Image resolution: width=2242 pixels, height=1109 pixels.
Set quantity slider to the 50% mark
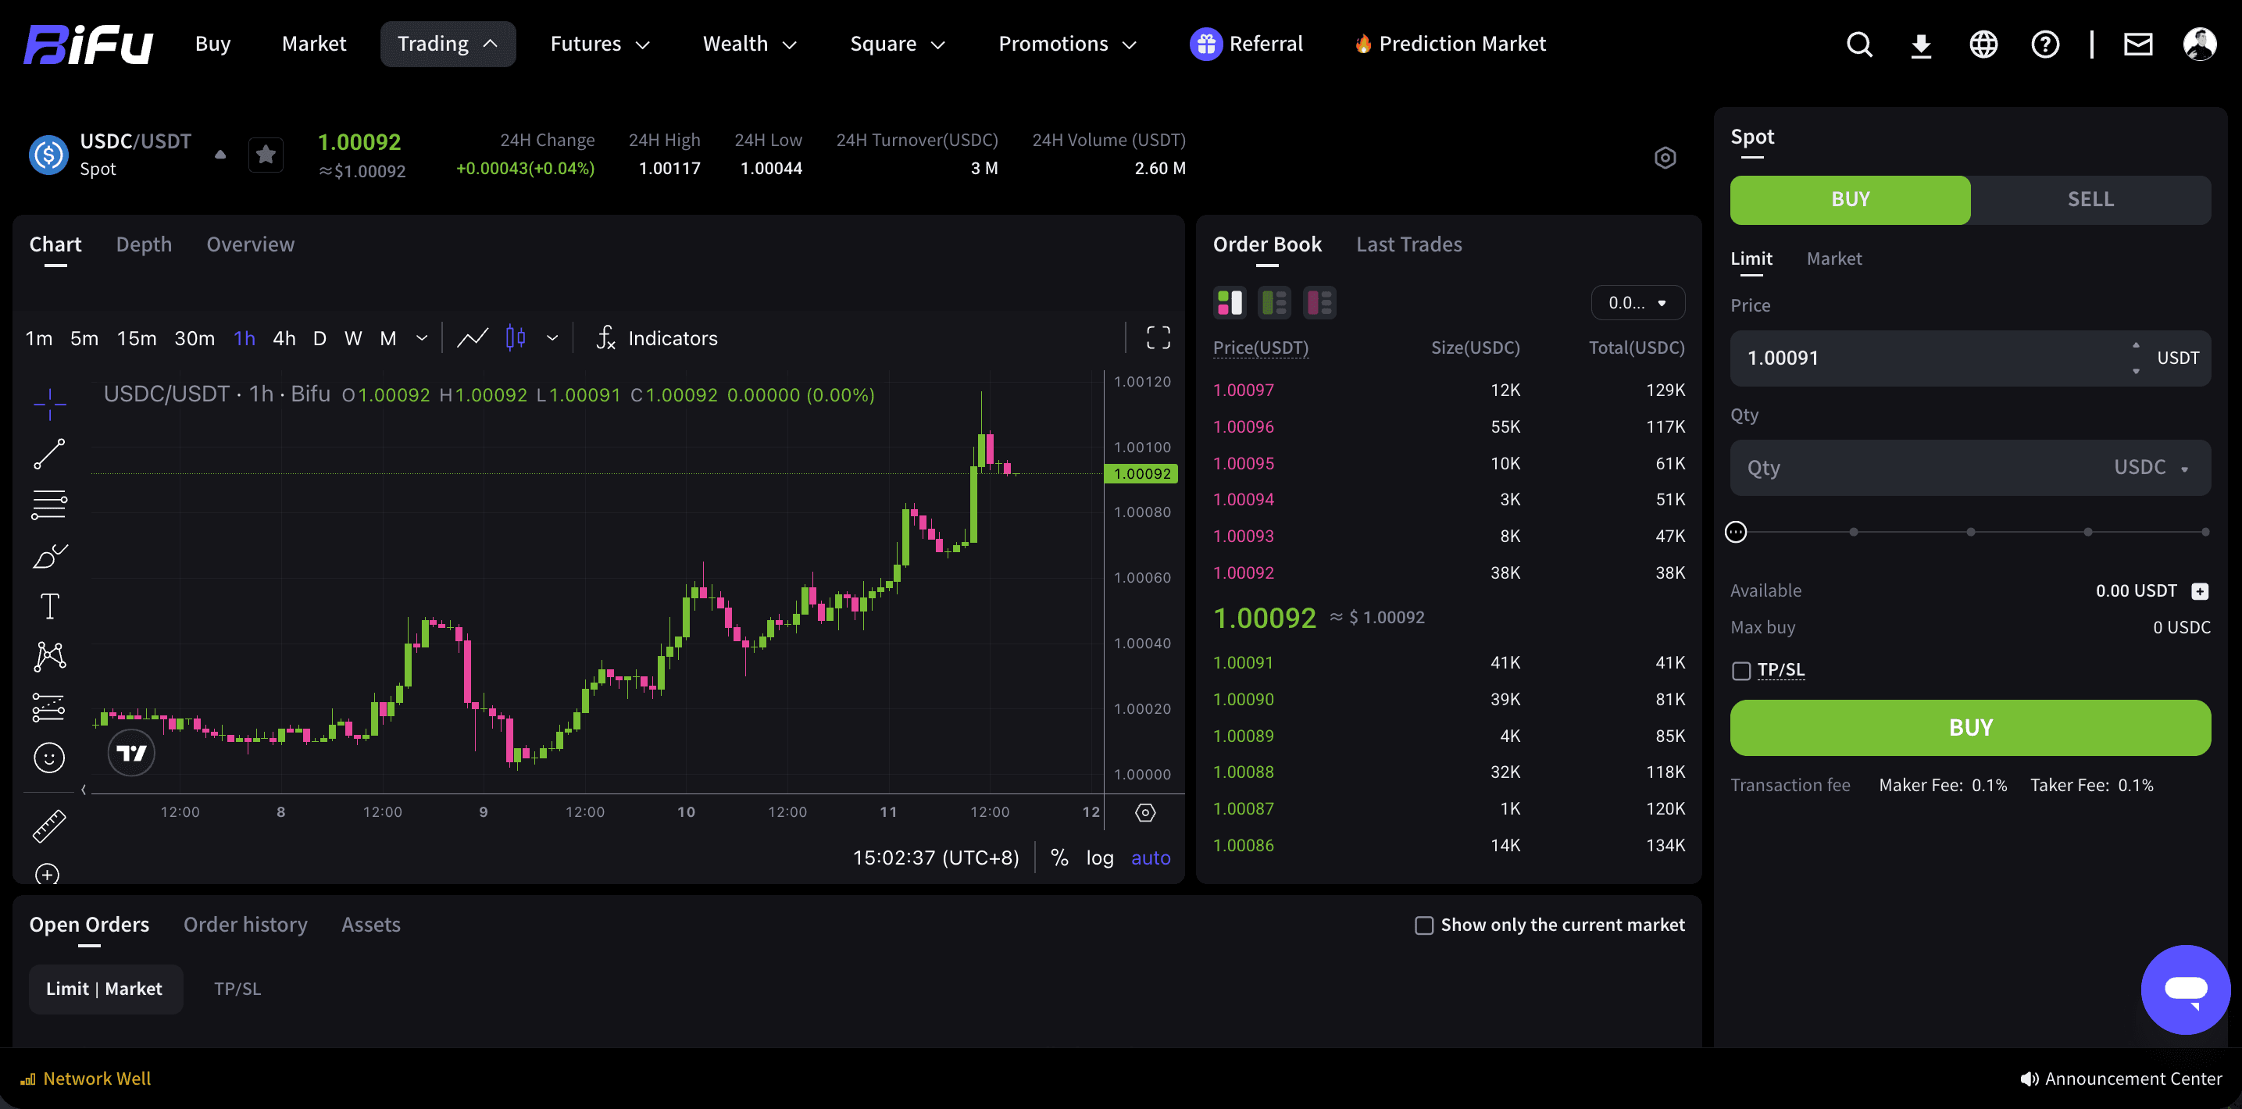[1970, 533]
